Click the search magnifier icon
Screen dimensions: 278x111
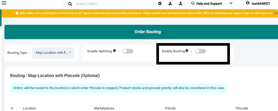tap(70, 4)
